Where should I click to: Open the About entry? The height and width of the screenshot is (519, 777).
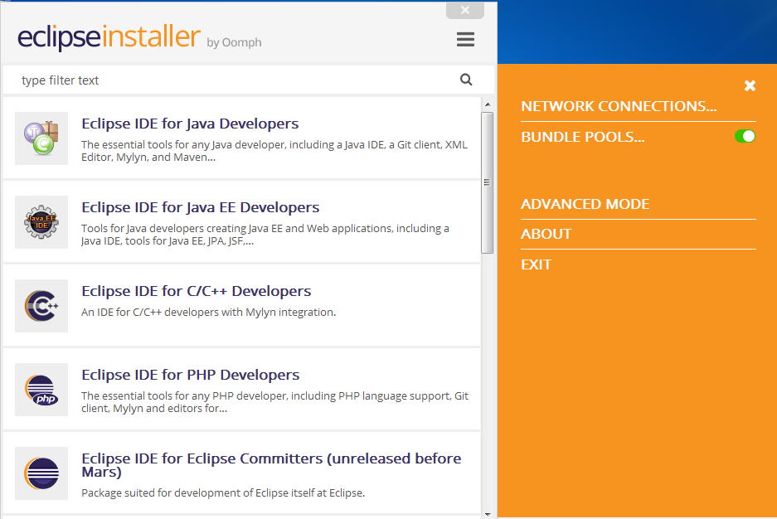546,234
